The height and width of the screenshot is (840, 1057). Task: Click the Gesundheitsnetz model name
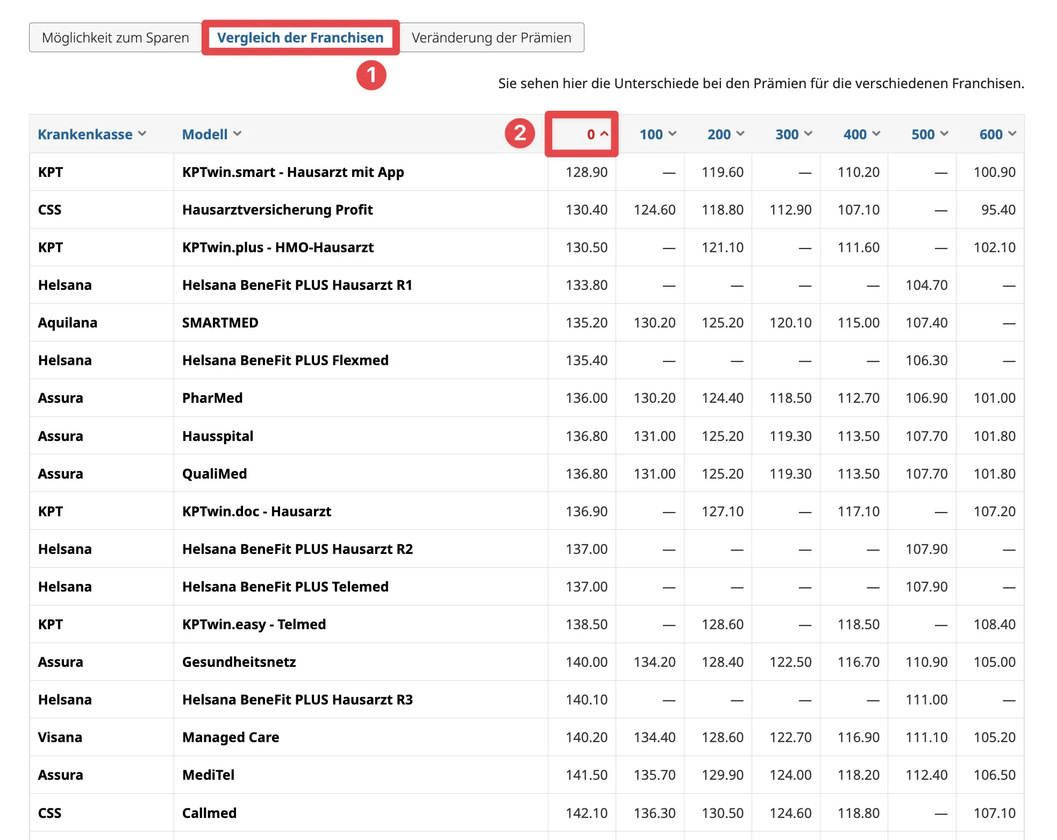[239, 662]
